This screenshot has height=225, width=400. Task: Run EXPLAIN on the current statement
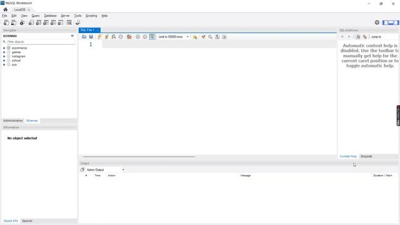click(114, 37)
